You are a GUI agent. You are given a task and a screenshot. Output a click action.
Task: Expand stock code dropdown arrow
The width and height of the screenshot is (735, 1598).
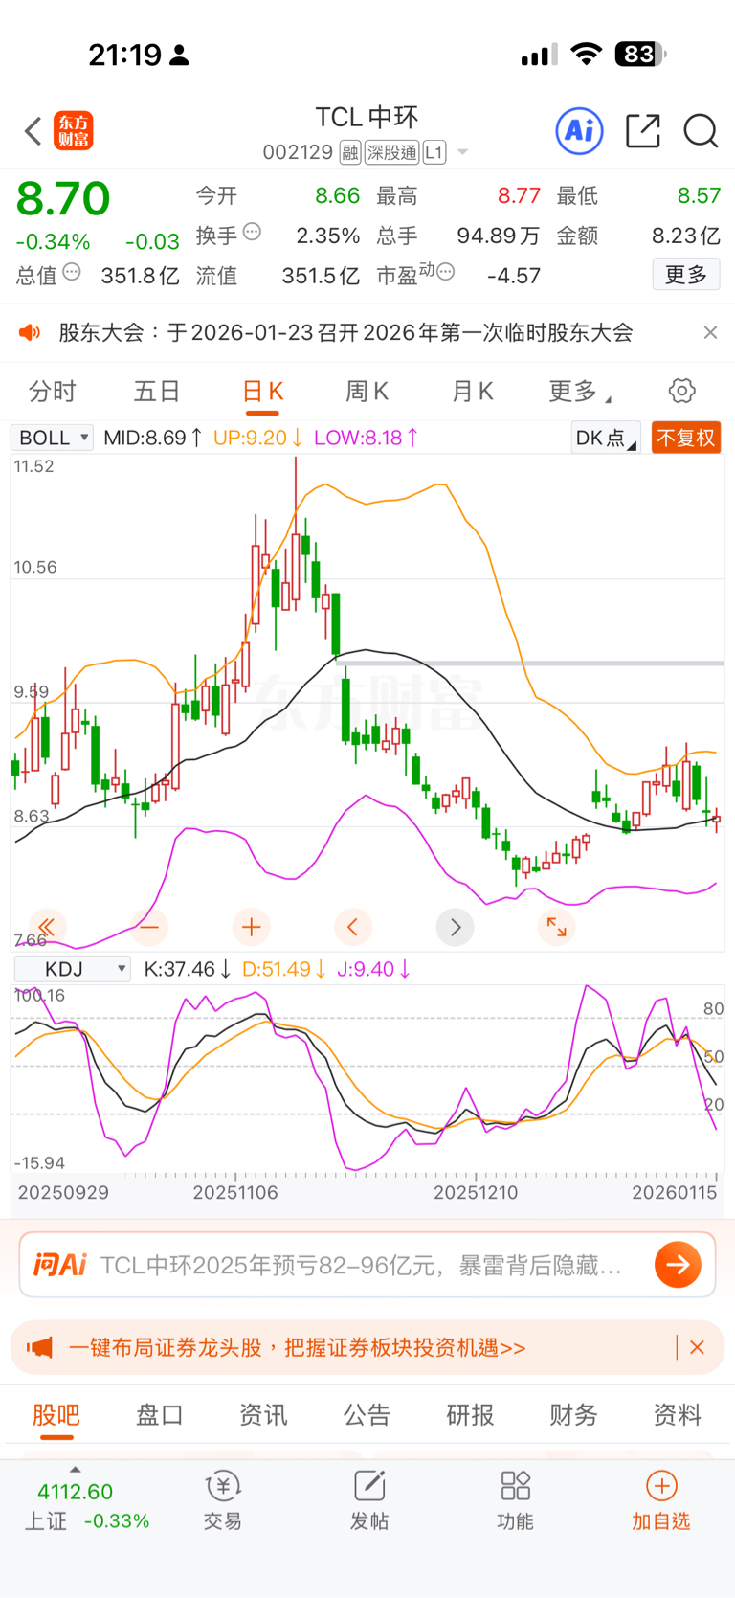tap(463, 152)
